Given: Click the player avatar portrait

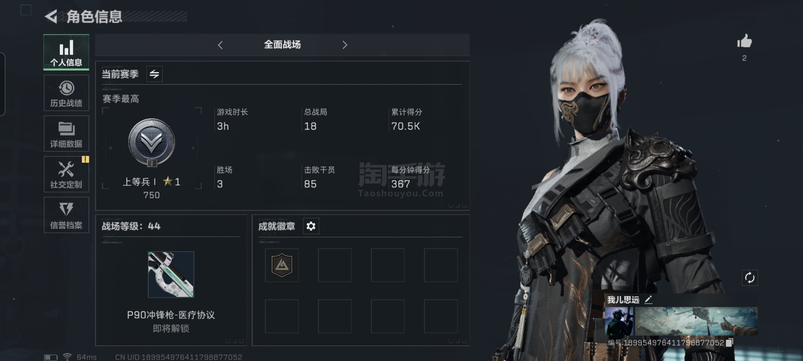Looking at the screenshot, I should click(619, 322).
